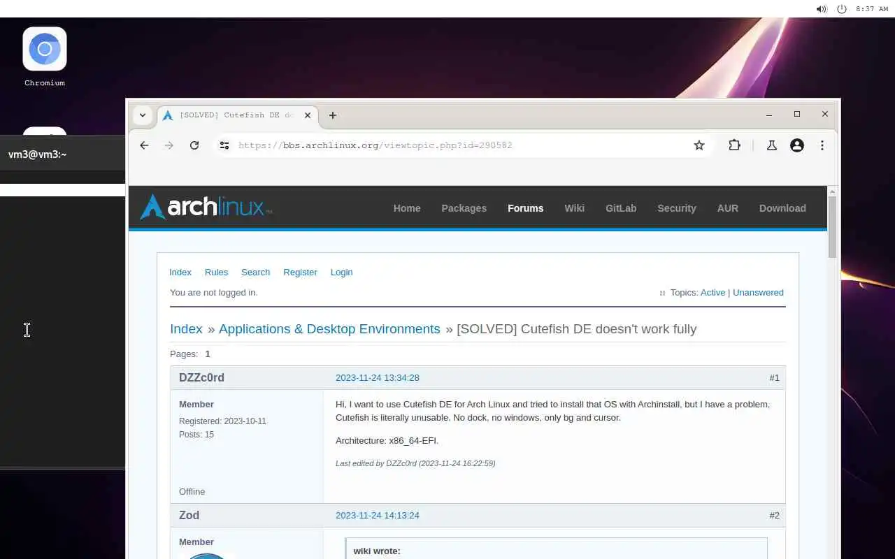Click "Posts: 15" text
895x559 pixels.
(196, 435)
